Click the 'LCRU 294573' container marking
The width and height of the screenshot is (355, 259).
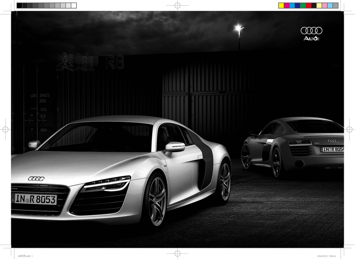40,95
